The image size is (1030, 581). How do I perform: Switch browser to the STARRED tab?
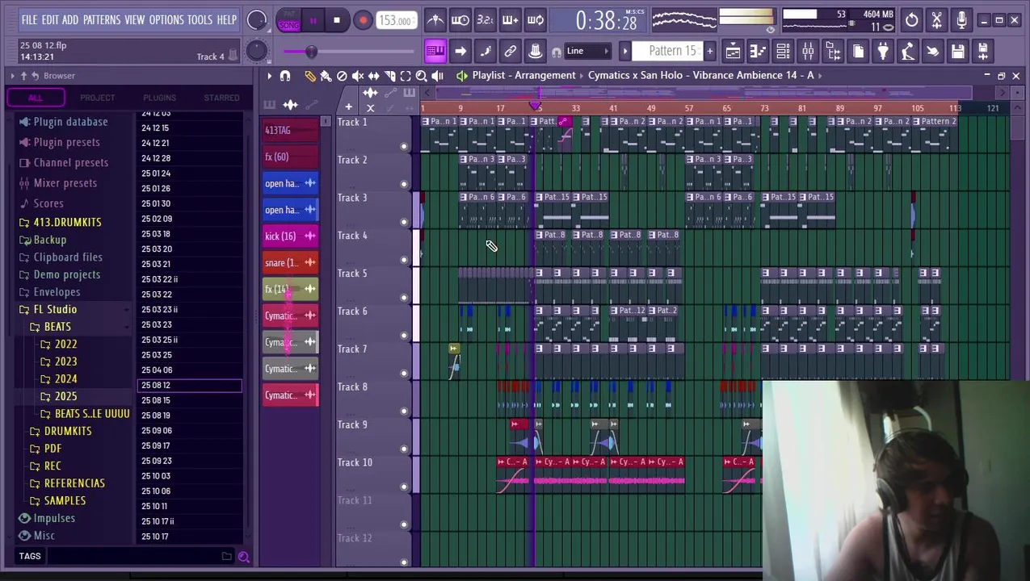pyautogui.click(x=221, y=98)
